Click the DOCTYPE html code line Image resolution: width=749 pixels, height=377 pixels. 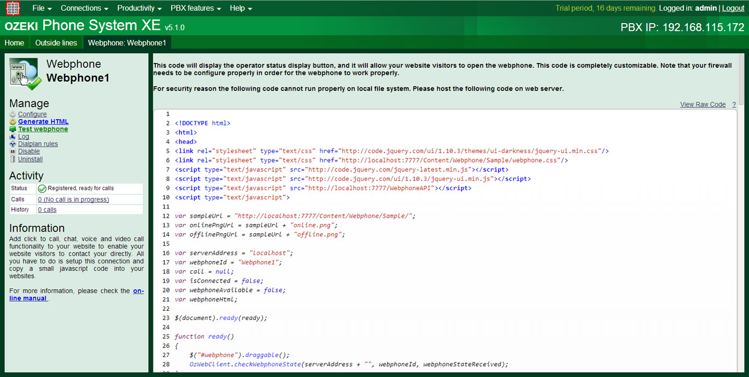(202, 123)
